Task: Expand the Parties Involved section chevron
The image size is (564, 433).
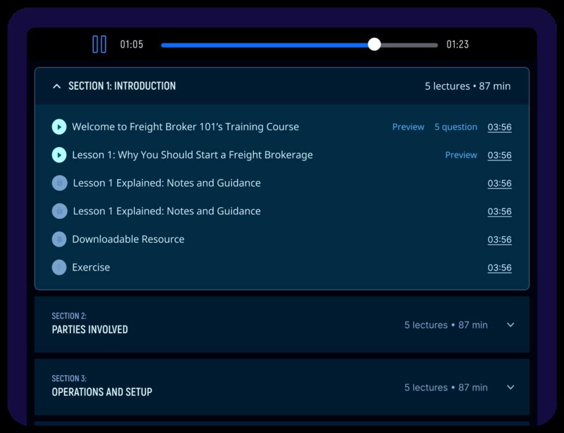Action: click(510, 325)
